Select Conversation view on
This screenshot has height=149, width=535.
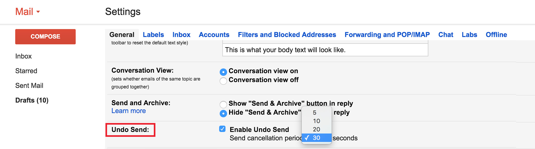point(223,72)
